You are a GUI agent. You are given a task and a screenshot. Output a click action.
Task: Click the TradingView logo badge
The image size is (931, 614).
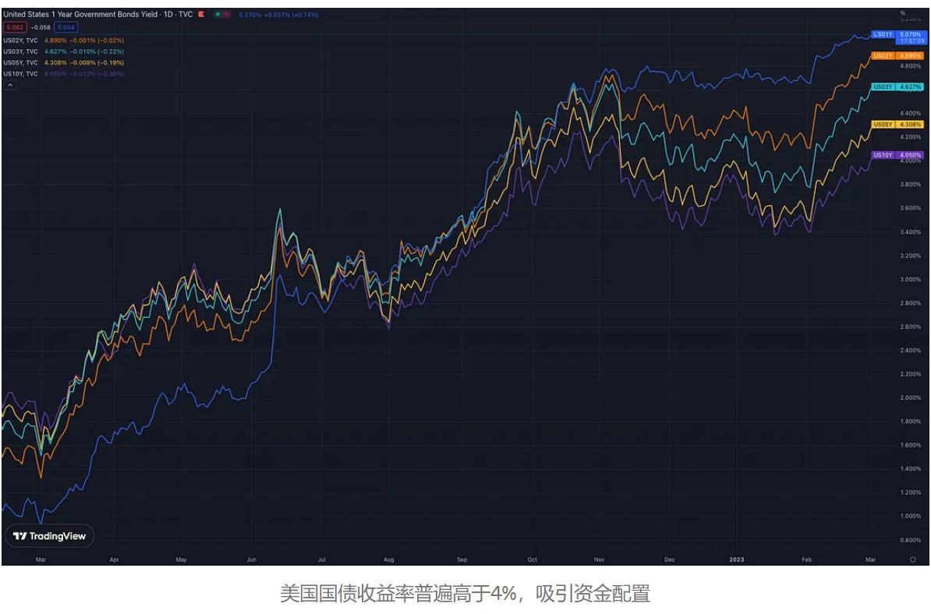pyautogui.click(x=50, y=536)
